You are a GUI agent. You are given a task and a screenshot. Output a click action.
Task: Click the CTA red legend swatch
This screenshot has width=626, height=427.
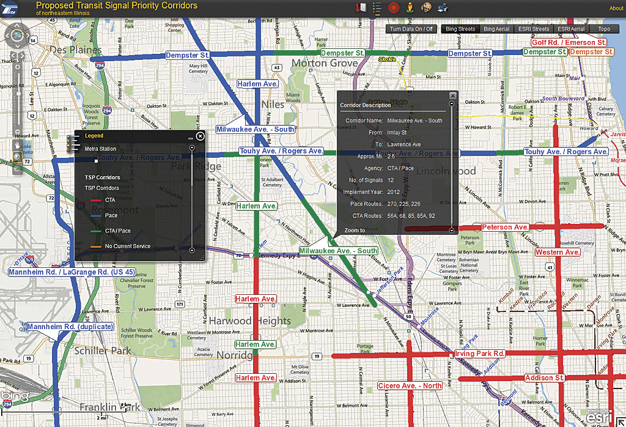coord(96,200)
